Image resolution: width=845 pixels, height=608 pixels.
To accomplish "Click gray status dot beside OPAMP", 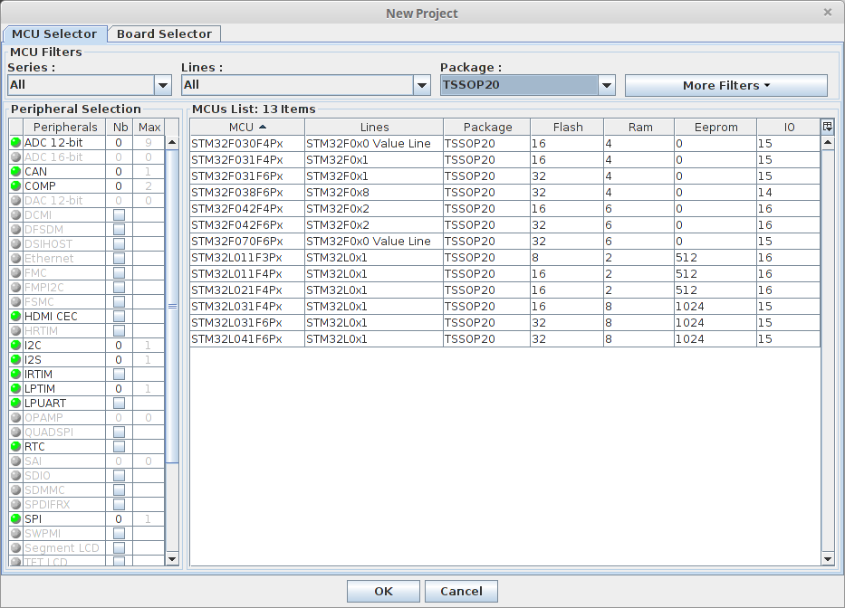I will tap(15, 418).
